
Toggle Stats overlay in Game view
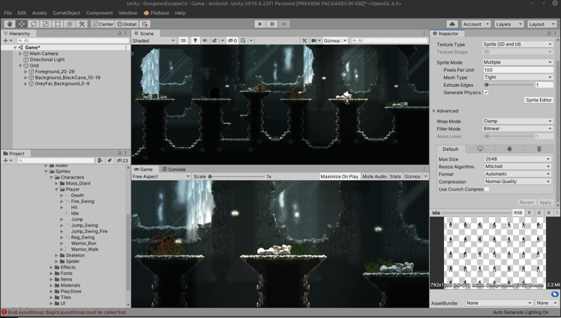tap(395, 176)
